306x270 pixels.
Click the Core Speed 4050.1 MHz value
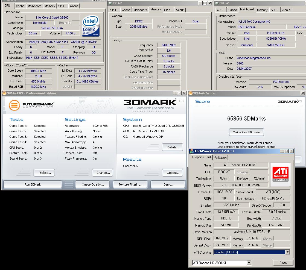pyautogui.click(x=39, y=71)
